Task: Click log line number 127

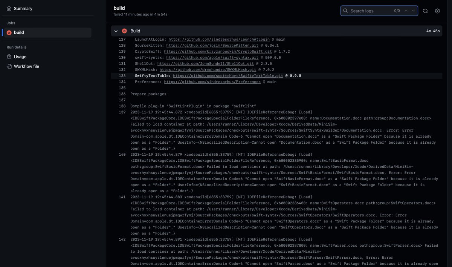Action: tap(122, 39)
